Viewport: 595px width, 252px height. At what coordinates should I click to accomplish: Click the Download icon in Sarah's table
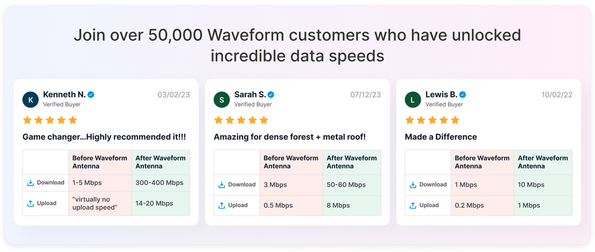(x=222, y=185)
